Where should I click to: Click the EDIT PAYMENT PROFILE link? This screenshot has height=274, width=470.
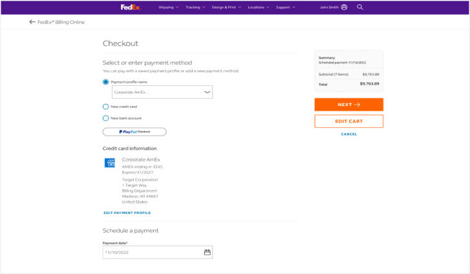click(127, 213)
